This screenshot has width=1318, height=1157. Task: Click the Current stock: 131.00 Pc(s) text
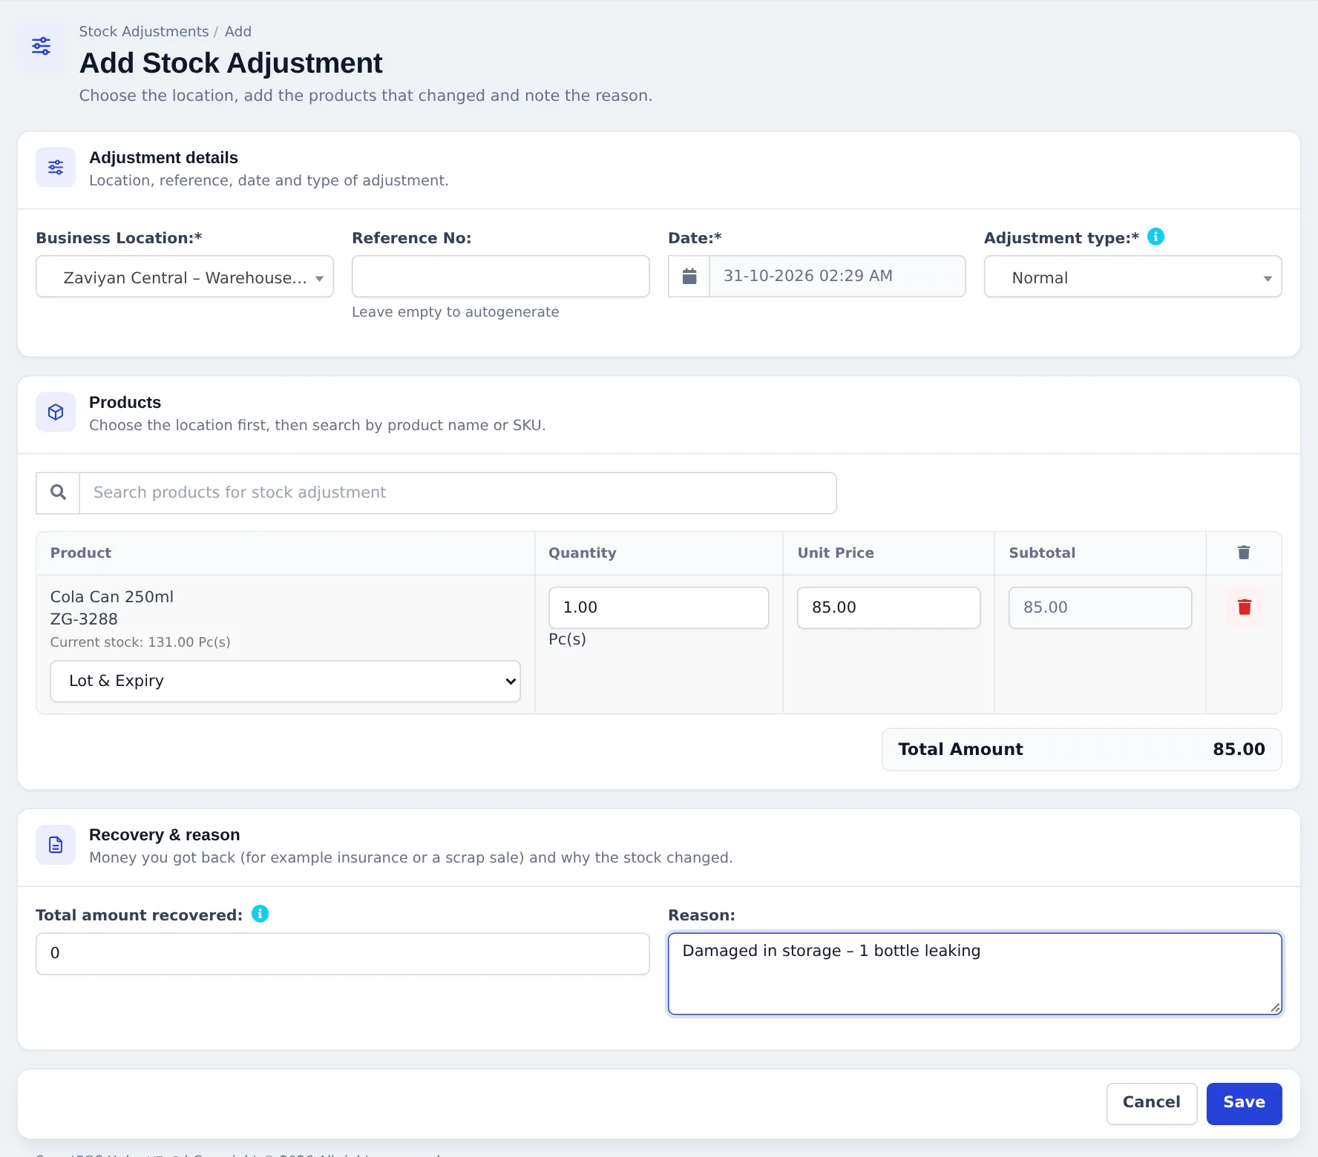140,642
